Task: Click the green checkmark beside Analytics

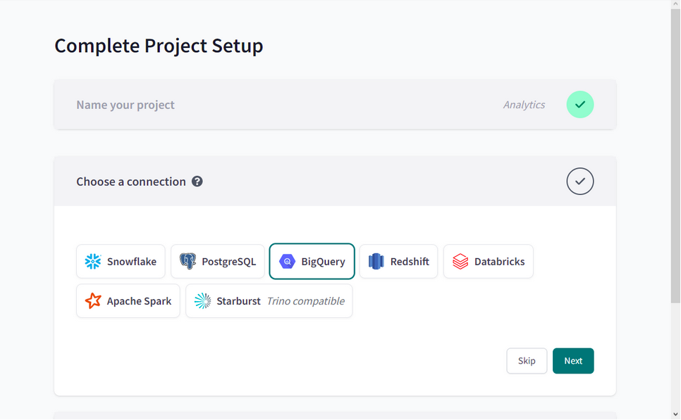Action: pos(579,105)
